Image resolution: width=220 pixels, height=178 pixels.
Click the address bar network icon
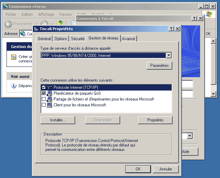23,34
